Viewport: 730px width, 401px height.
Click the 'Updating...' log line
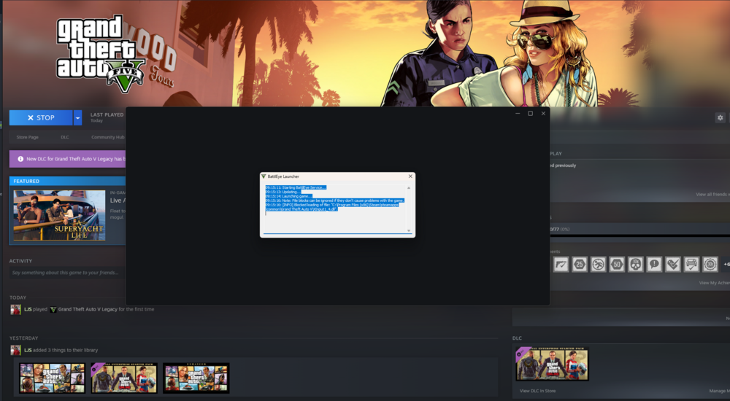click(283, 192)
